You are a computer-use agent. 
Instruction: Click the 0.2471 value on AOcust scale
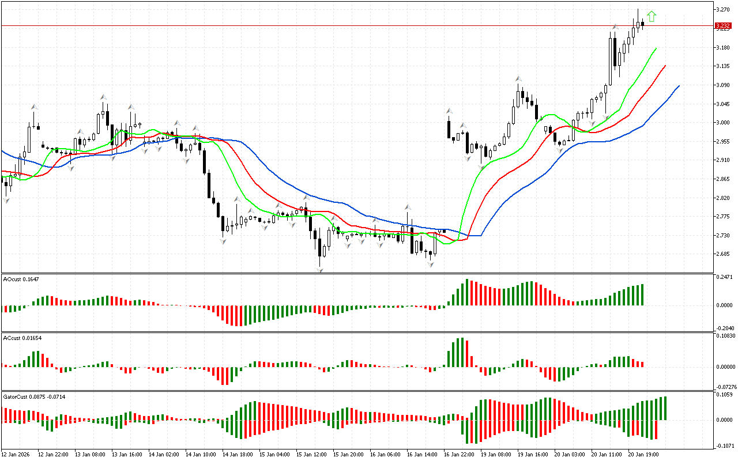(724, 278)
